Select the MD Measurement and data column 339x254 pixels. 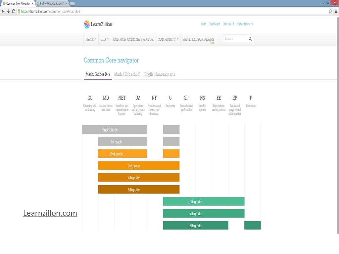106,103
